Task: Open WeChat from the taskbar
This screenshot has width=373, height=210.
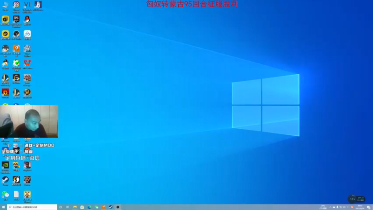Action: (97, 207)
